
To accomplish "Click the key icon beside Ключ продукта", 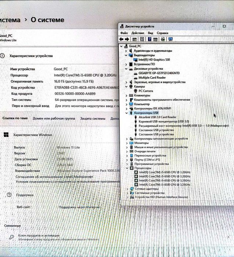I will click(11, 237).
